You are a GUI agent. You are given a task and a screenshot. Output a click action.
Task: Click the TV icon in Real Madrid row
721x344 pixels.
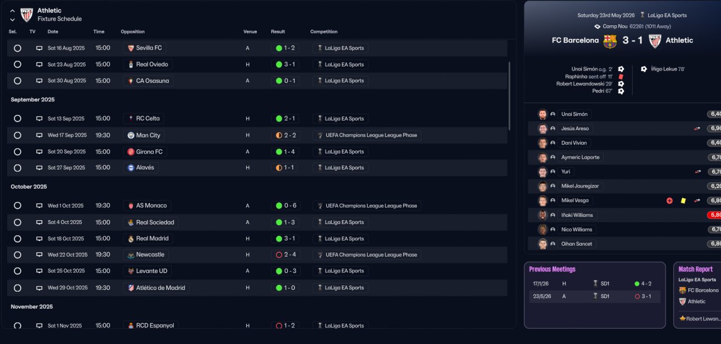click(39, 239)
